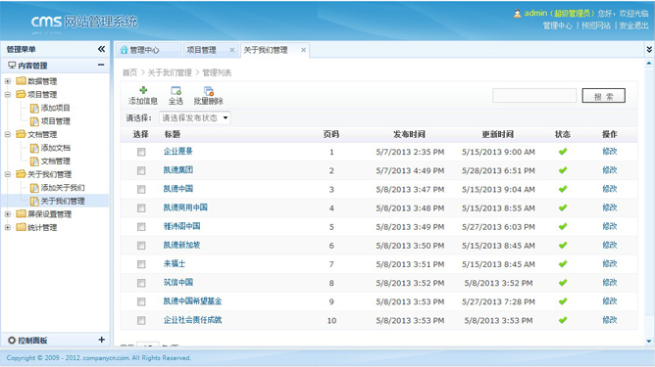Click the 添加信息 plus icon

[143, 90]
